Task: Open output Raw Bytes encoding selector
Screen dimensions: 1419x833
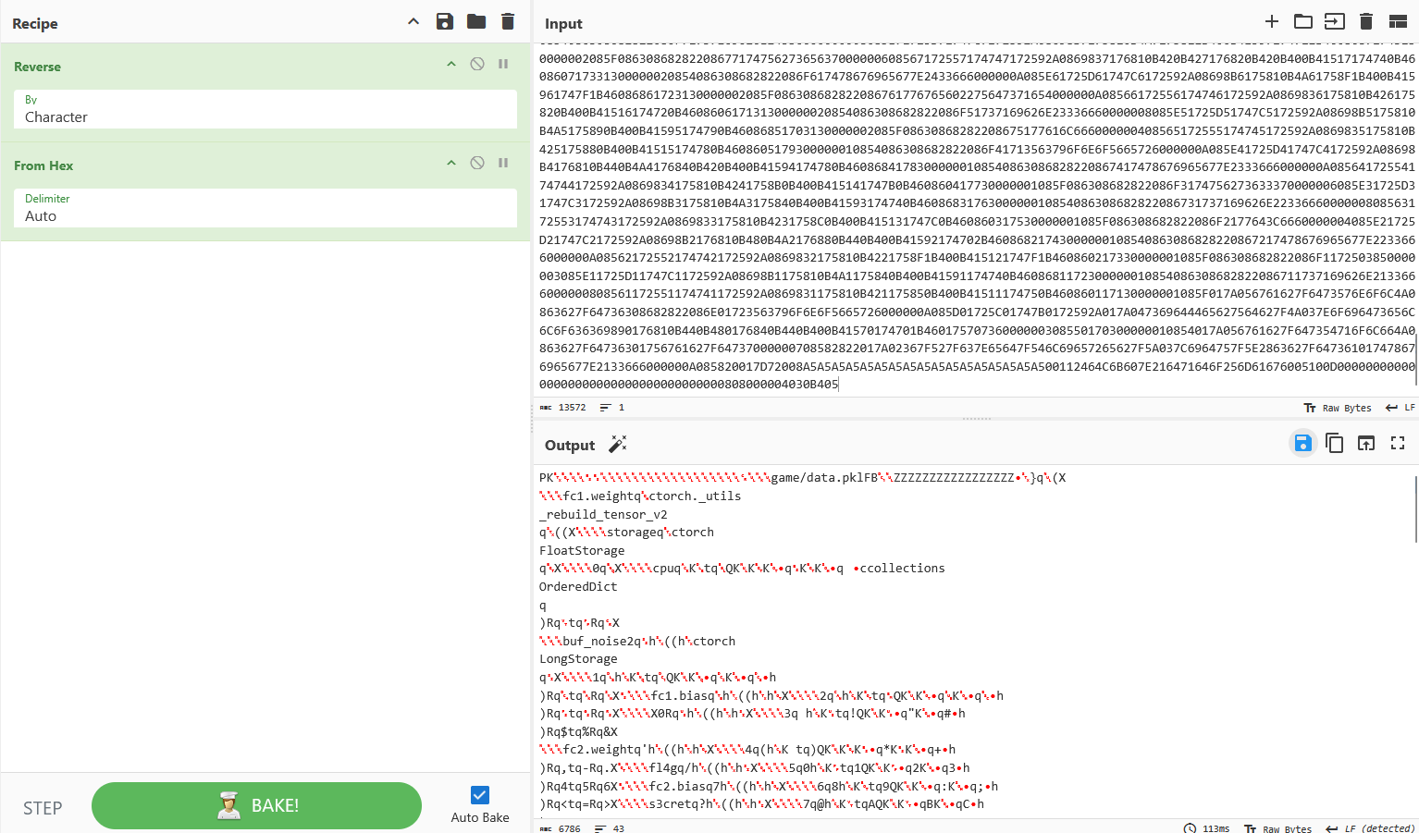Action: 1278,828
